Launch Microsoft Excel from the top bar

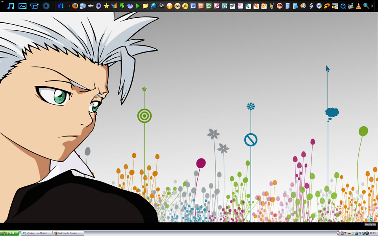point(209,6)
